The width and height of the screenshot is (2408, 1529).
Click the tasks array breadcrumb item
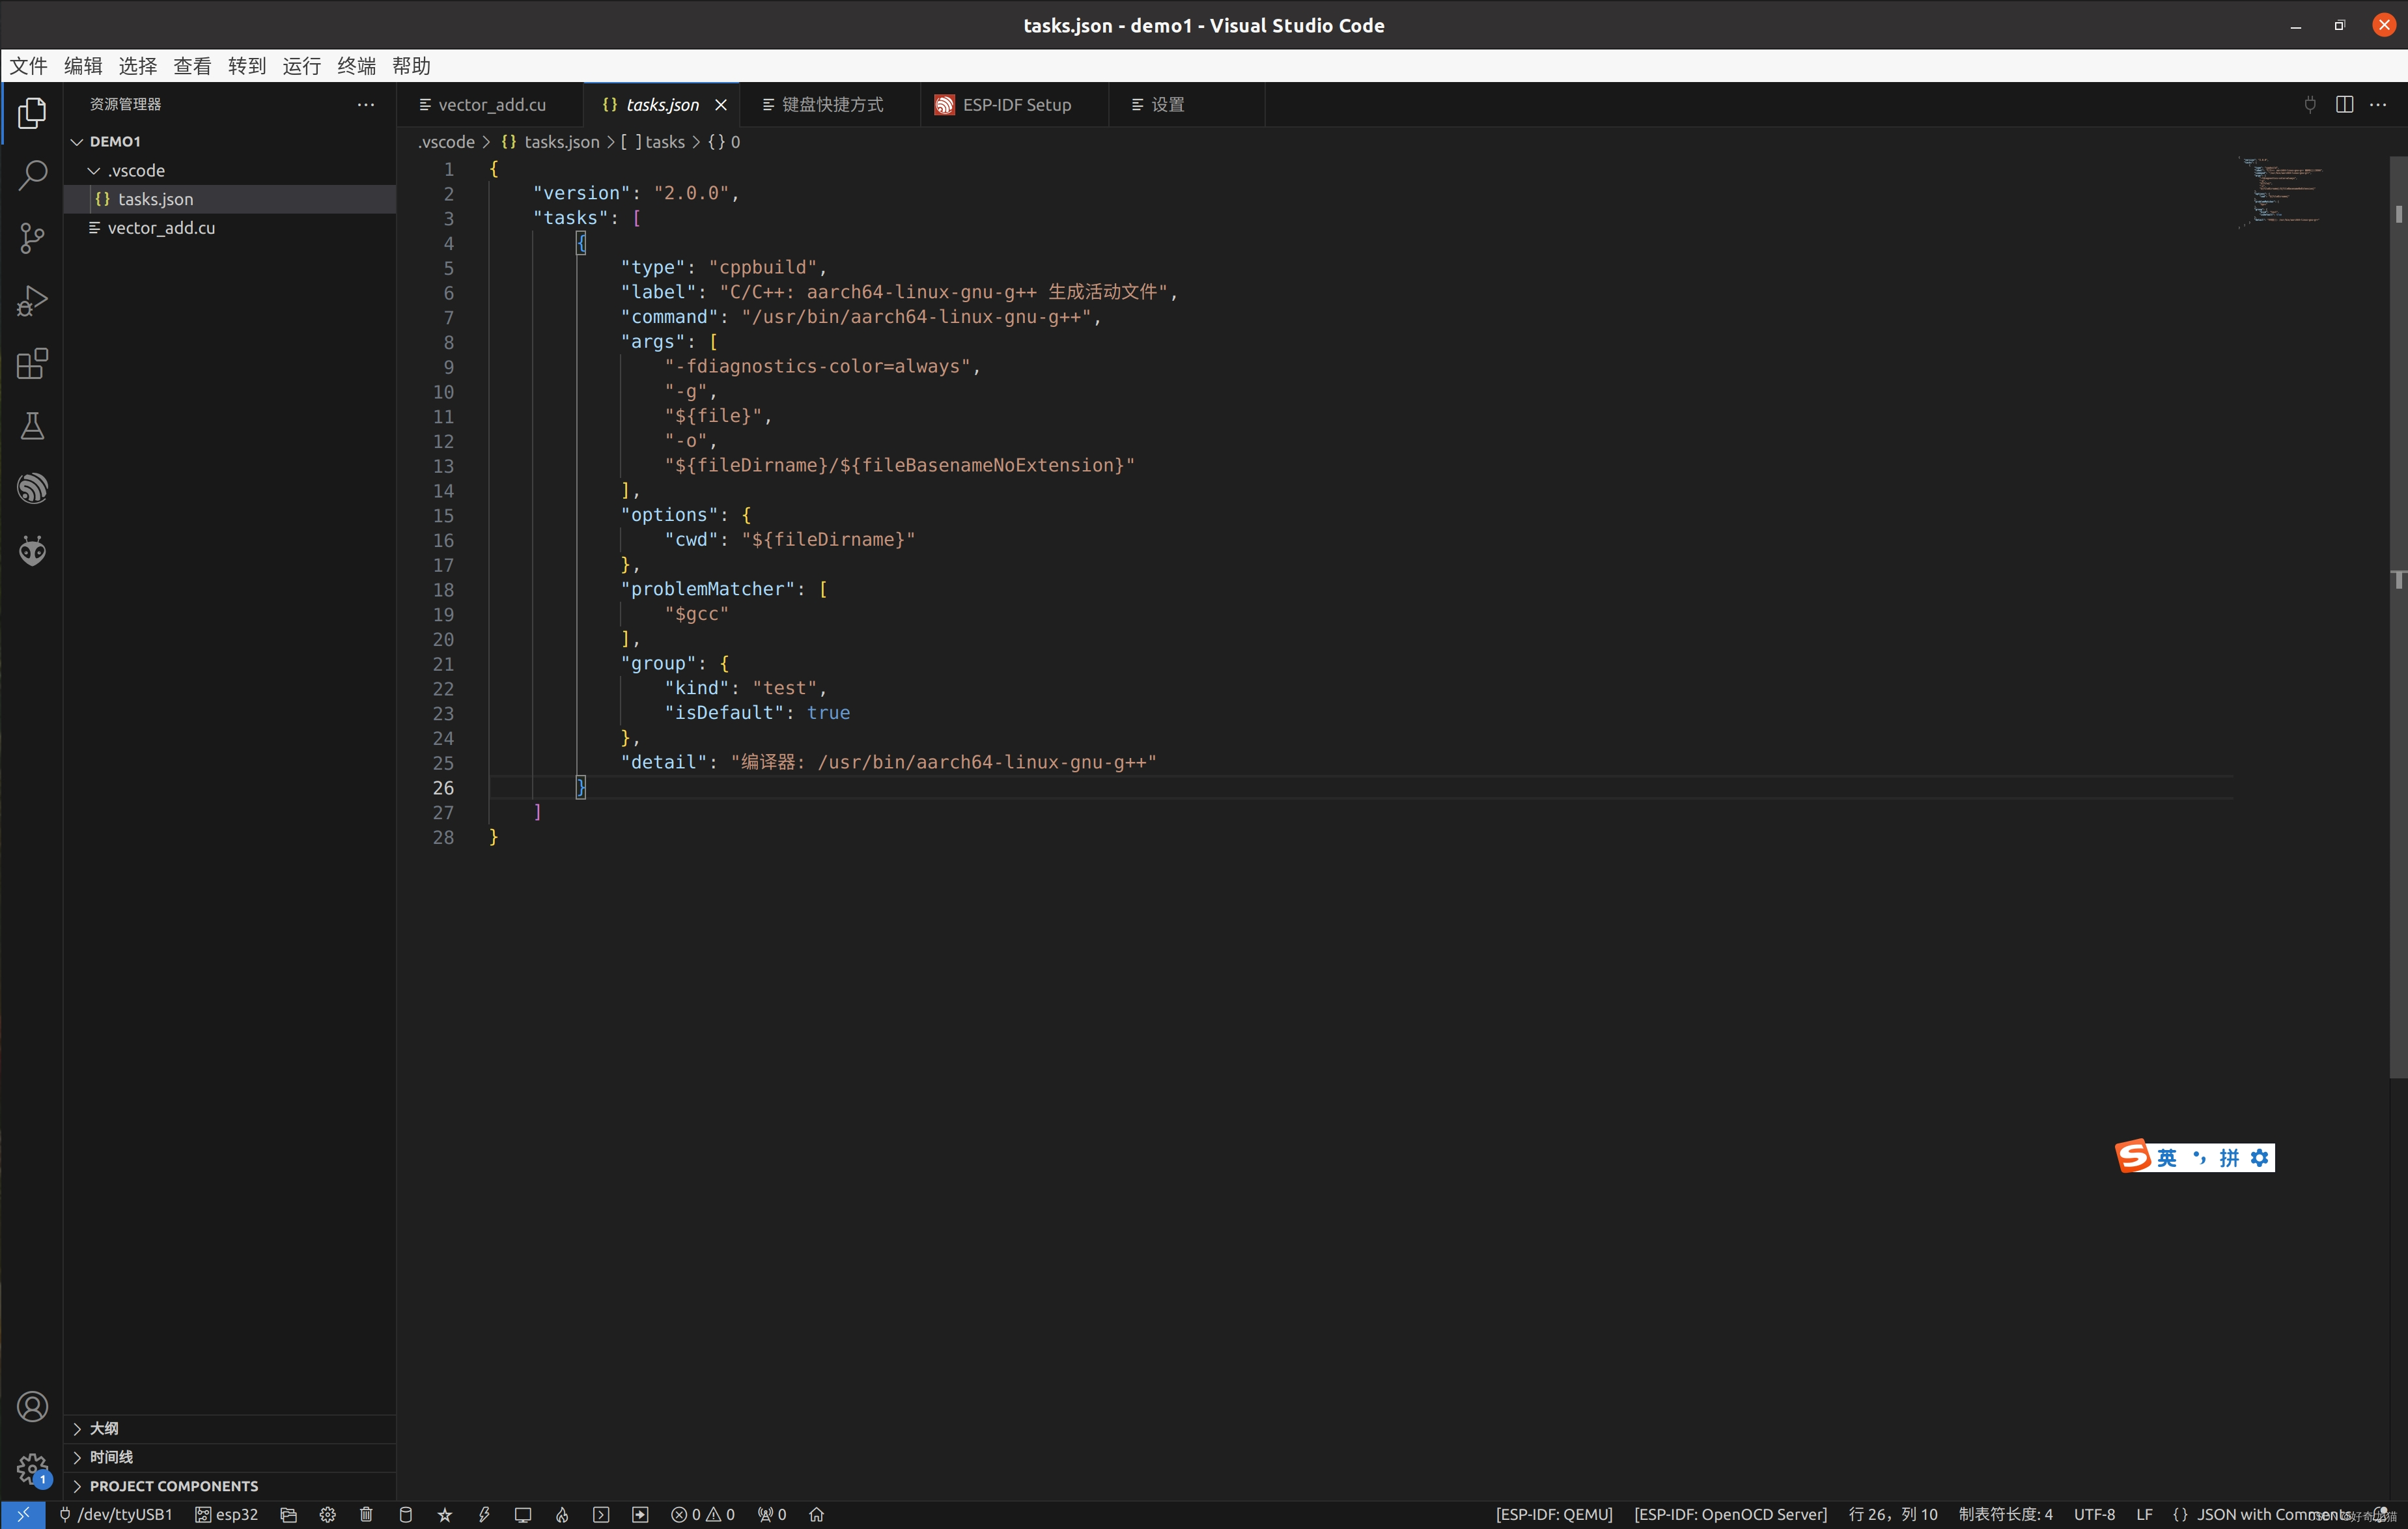click(x=653, y=142)
